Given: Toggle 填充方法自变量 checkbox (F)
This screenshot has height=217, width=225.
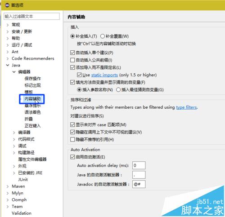Looking at the screenshot, I should click(x=72, y=82).
